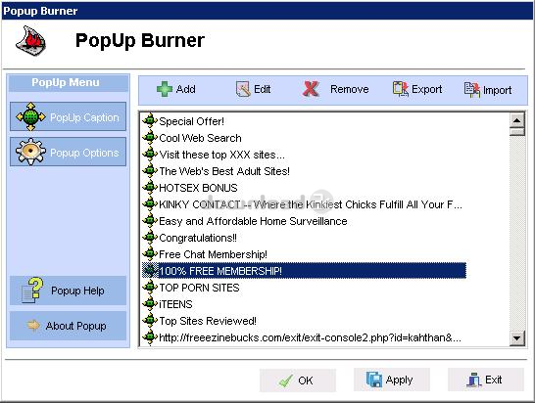Click the scrollbar up arrow in the list
535x403 pixels.
click(517, 120)
